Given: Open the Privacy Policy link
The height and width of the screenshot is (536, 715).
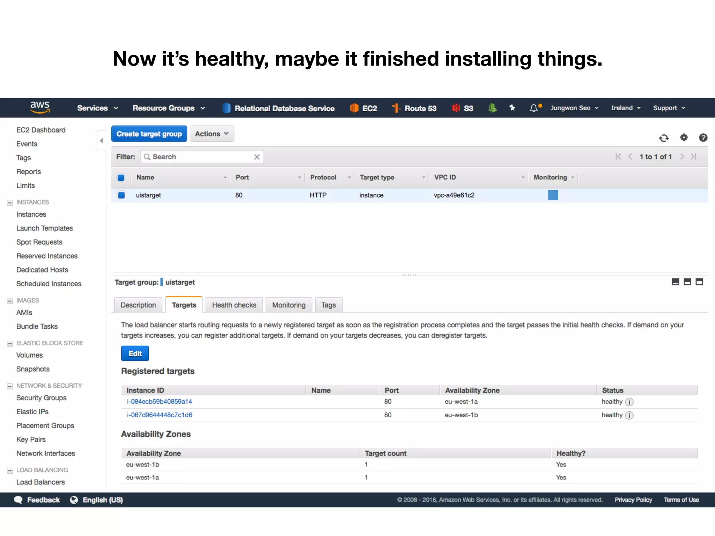Looking at the screenshot, I should pyautogui.click(x=633, y=500).
